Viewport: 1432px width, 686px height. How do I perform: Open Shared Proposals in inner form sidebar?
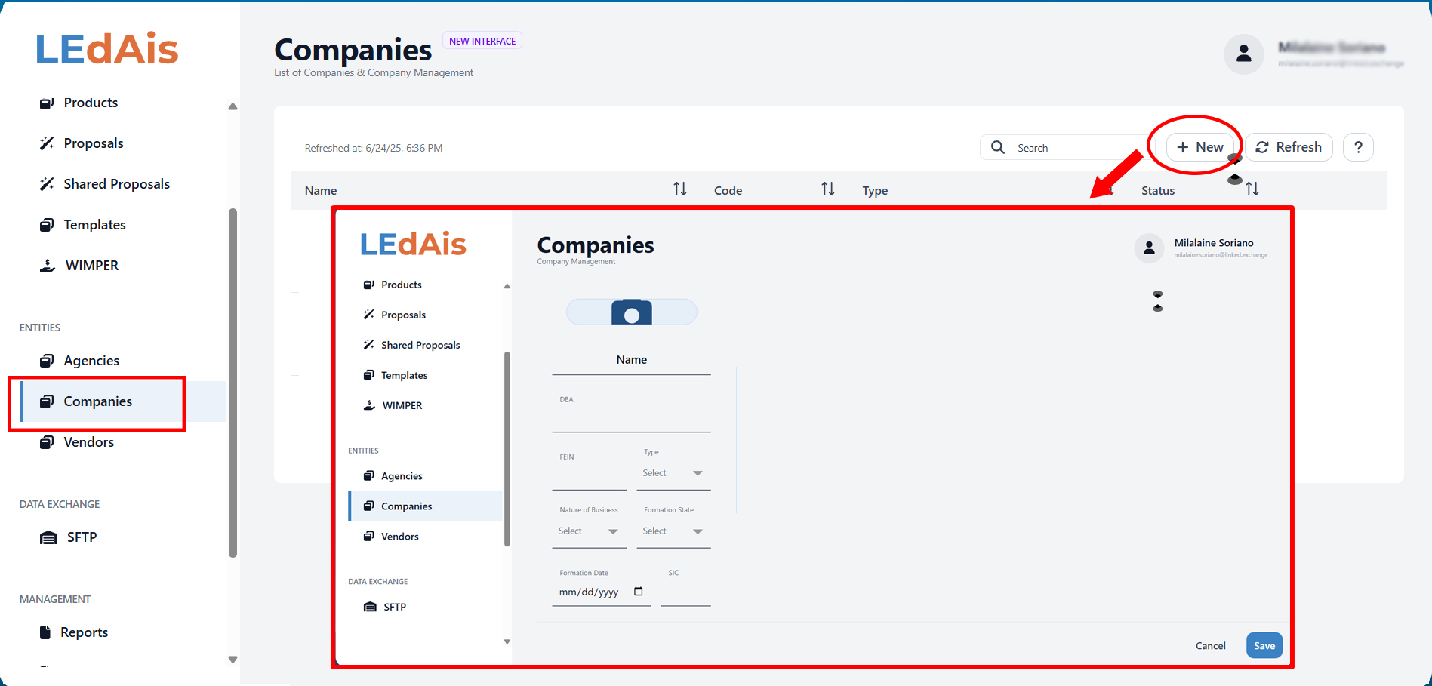[420, 345]
